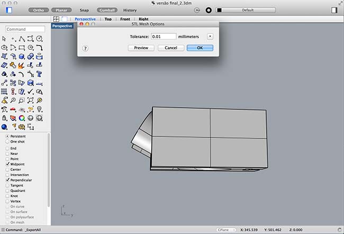Viewport: 344px width, 234px height.
Task: Click Preview in STL Mesh Options
Action: pos(141,48)
